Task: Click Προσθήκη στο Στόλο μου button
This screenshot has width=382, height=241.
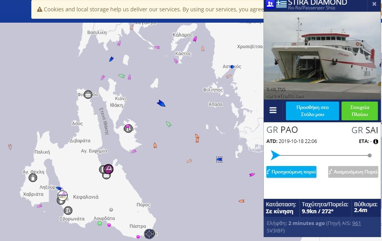Action: pos(312,111)
